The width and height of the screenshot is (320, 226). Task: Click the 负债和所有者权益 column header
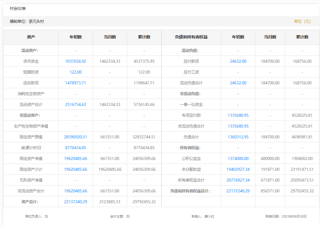pyautogui.click(x=191, y=37)
